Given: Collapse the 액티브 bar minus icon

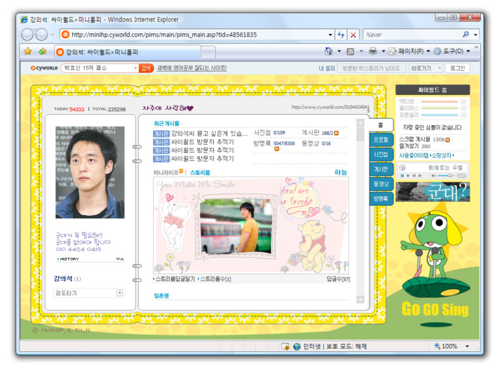Looking at the screenshot, I should pyautogui.click(x=463, y=102).
